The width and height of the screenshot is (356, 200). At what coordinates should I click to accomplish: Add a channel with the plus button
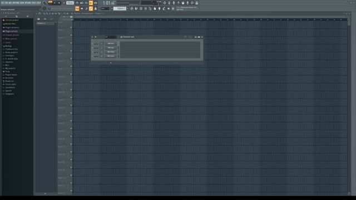point(111,63)
